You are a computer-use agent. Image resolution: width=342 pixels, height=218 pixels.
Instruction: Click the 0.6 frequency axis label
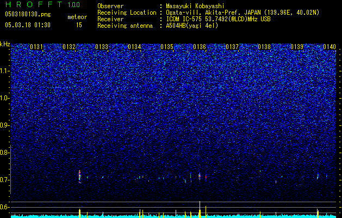(x=4, y=207)
